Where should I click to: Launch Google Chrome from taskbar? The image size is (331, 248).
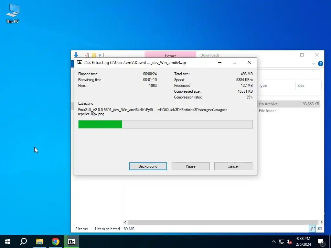click(x=56, y=242)
